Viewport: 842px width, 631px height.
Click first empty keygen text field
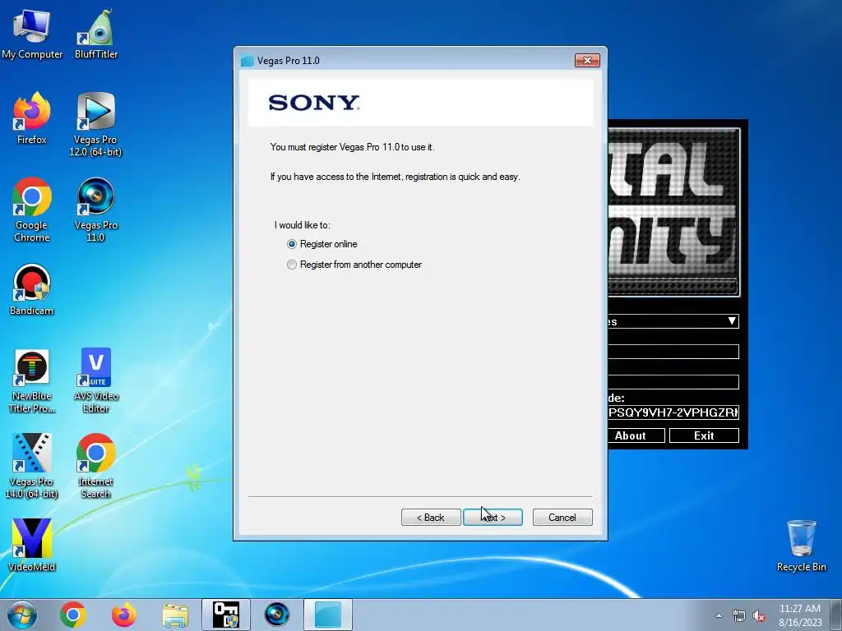click(673, 352)
